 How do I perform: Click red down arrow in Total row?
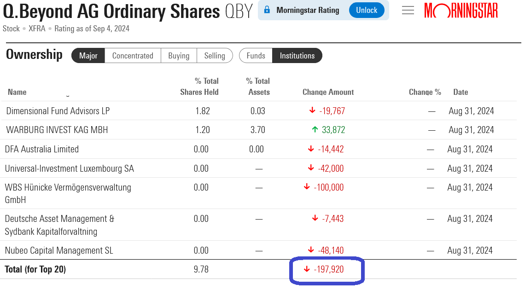[307, 269]
